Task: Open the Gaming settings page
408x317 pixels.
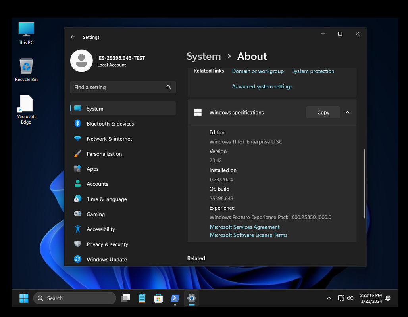Action: click(96, 214)
